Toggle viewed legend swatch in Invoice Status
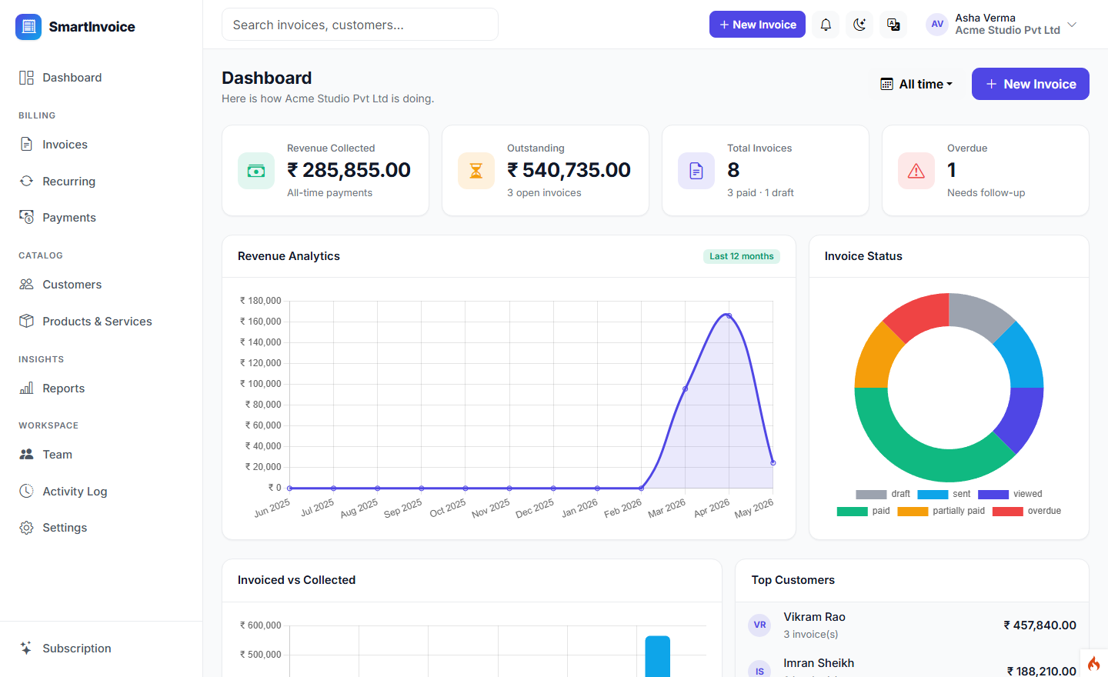1108x677 pixels. point(993,495)
